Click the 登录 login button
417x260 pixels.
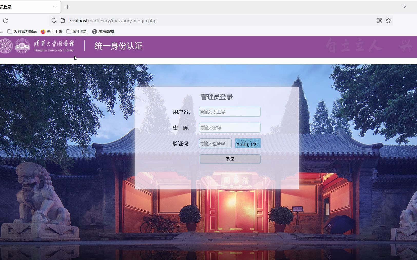pos(230,159)
